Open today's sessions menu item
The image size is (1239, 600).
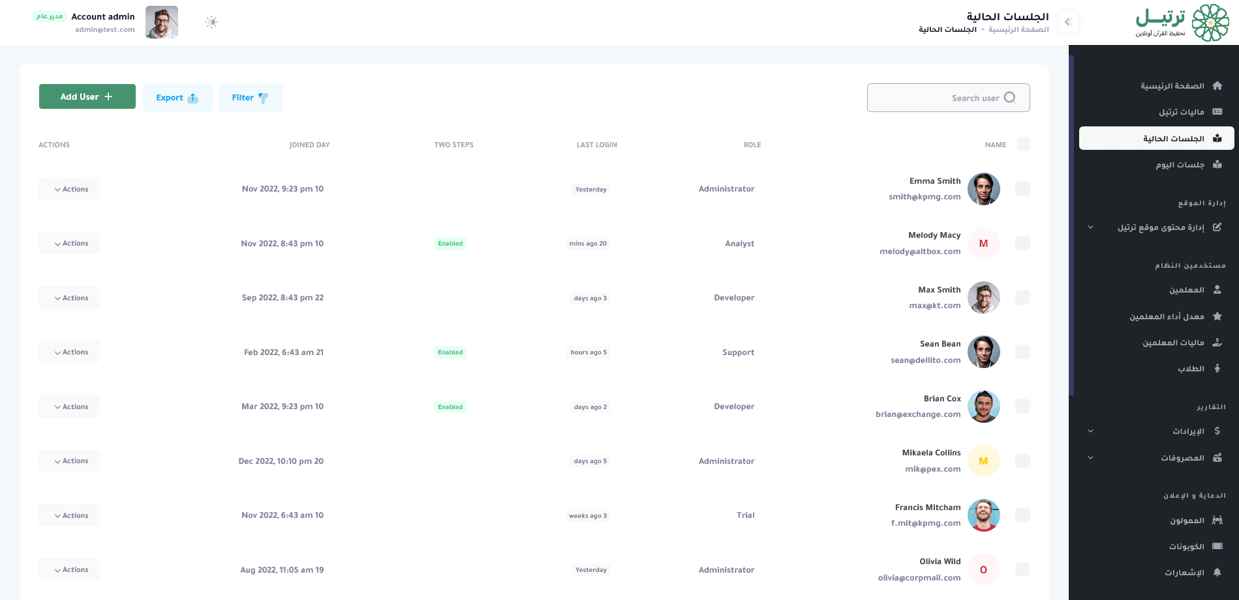(1180, 165)
